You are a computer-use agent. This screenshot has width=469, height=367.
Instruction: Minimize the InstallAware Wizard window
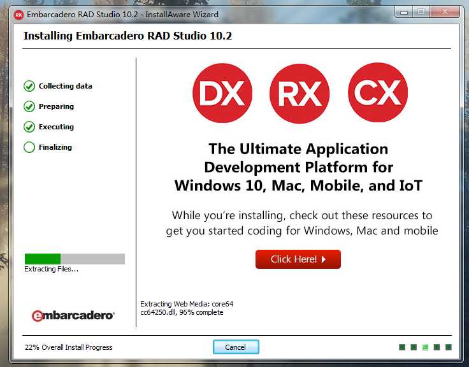[404, 13]
